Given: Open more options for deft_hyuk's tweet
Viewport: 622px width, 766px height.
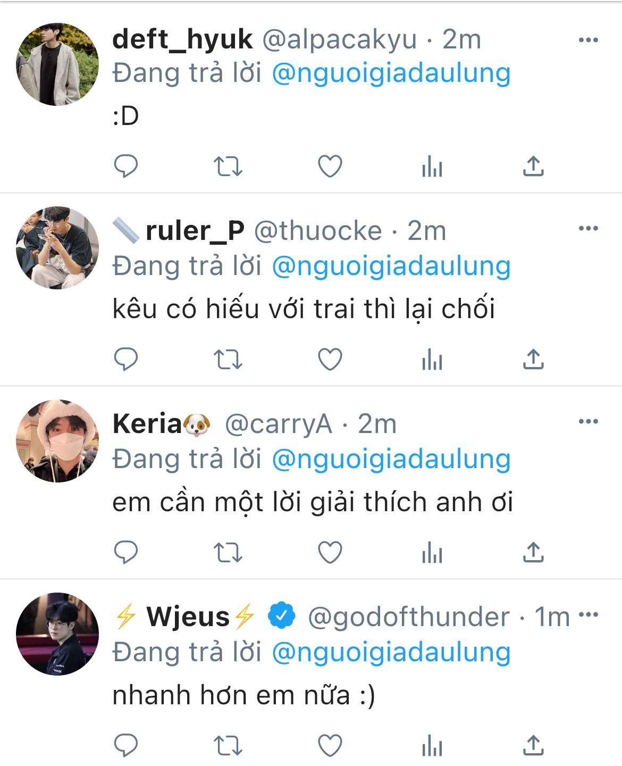Looking at the screenshot, I should [x=588, y=40].
